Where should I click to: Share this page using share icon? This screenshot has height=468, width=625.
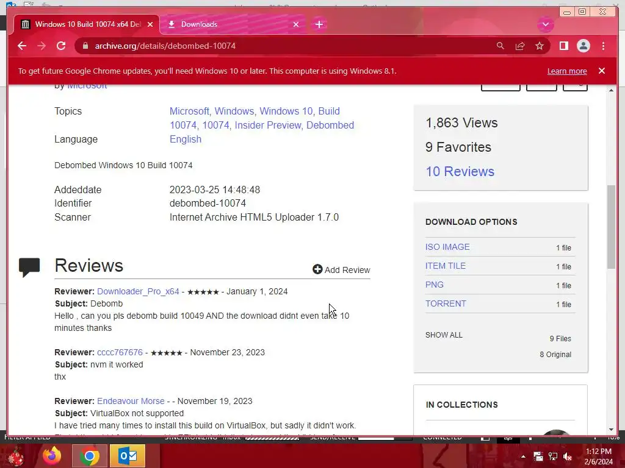[x=520, y=46]
